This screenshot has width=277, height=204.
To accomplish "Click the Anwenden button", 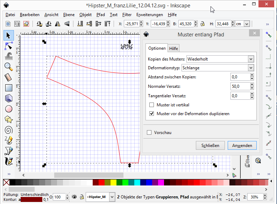I will 242,146.
